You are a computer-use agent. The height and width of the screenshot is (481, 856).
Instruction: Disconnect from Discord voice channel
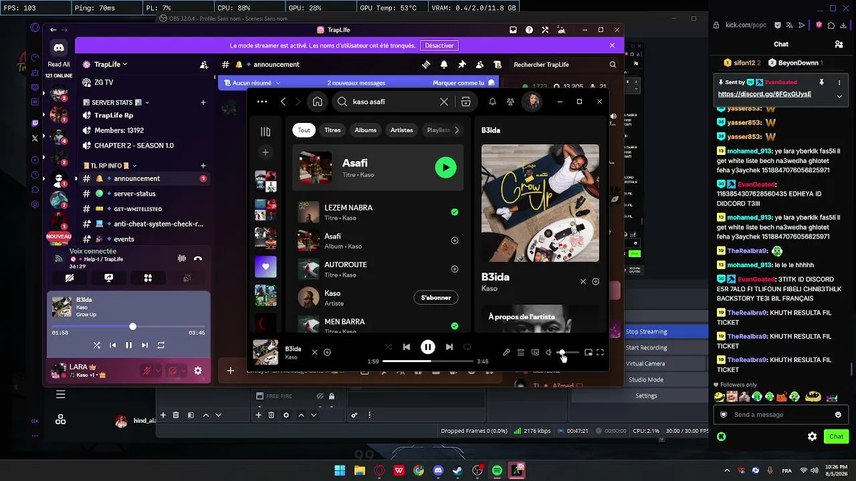[198, 259]
